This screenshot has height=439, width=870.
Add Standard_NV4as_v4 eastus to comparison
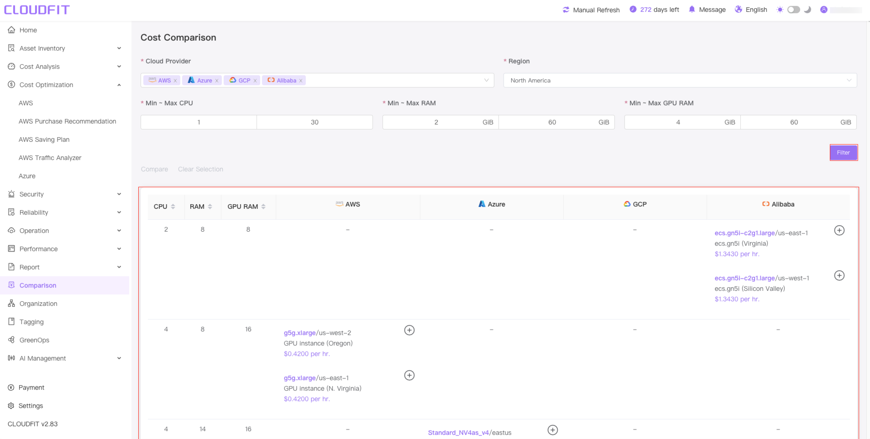tap(553, 430)
